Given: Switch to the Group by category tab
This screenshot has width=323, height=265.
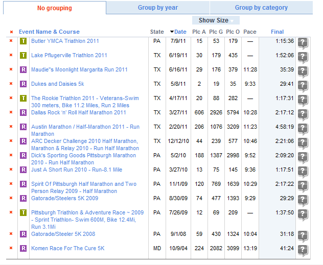Looking at the screenshot, I should (x=261, y=8).
